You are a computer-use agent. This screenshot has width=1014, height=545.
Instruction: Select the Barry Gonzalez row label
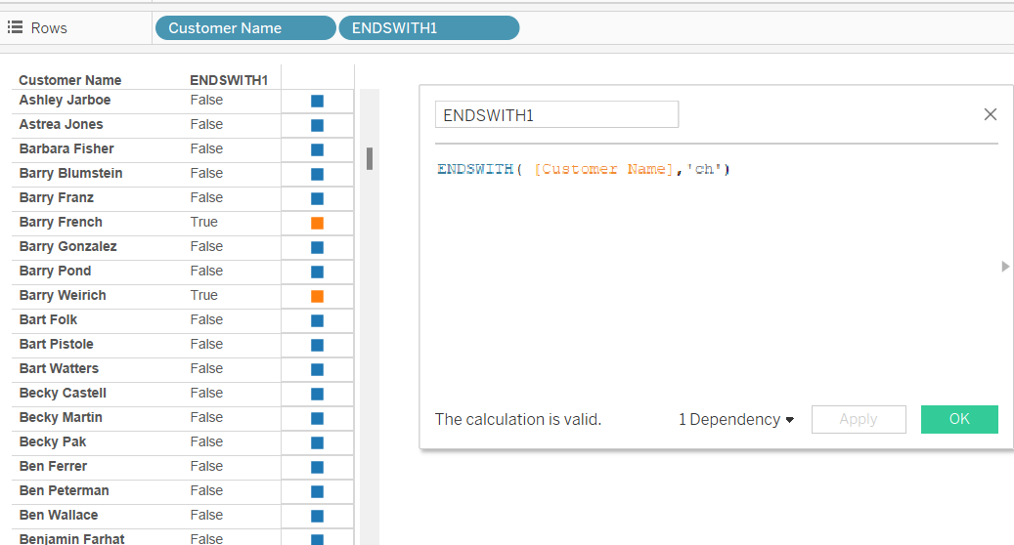click(x=67, y=247)
